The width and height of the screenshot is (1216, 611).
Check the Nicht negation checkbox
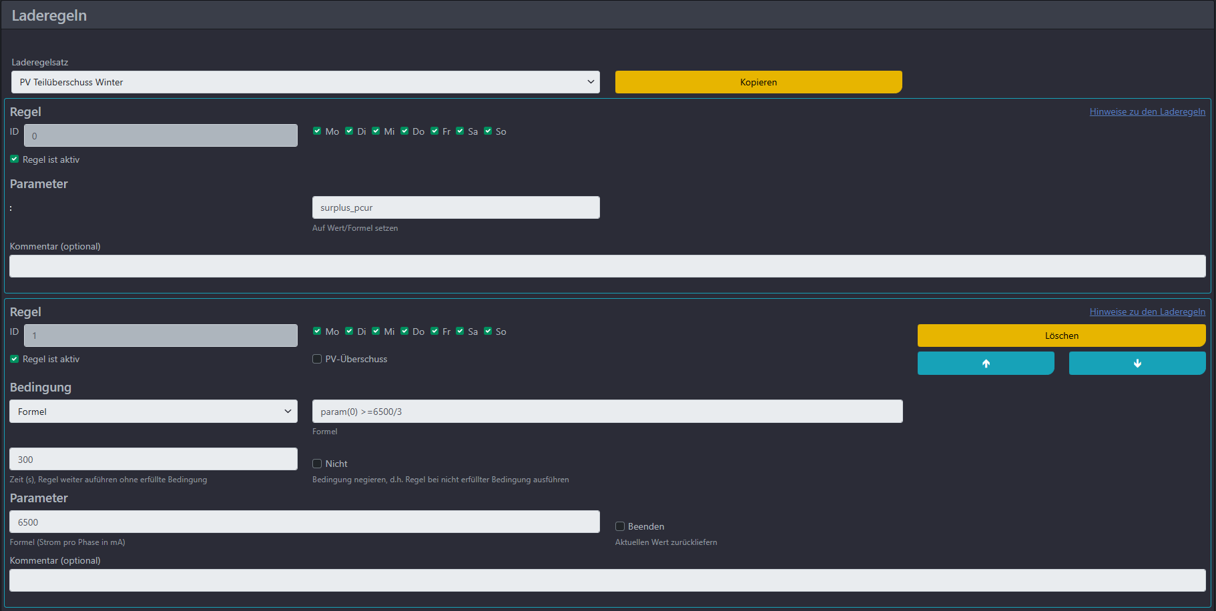pyautogui.click(x=317, y=464)
